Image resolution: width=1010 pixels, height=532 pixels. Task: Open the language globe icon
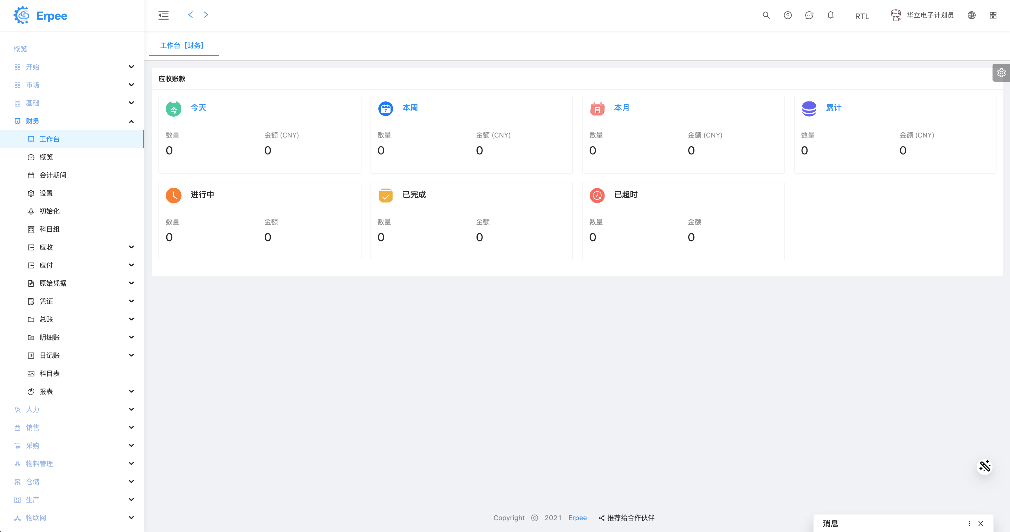(x=971, y=15)
